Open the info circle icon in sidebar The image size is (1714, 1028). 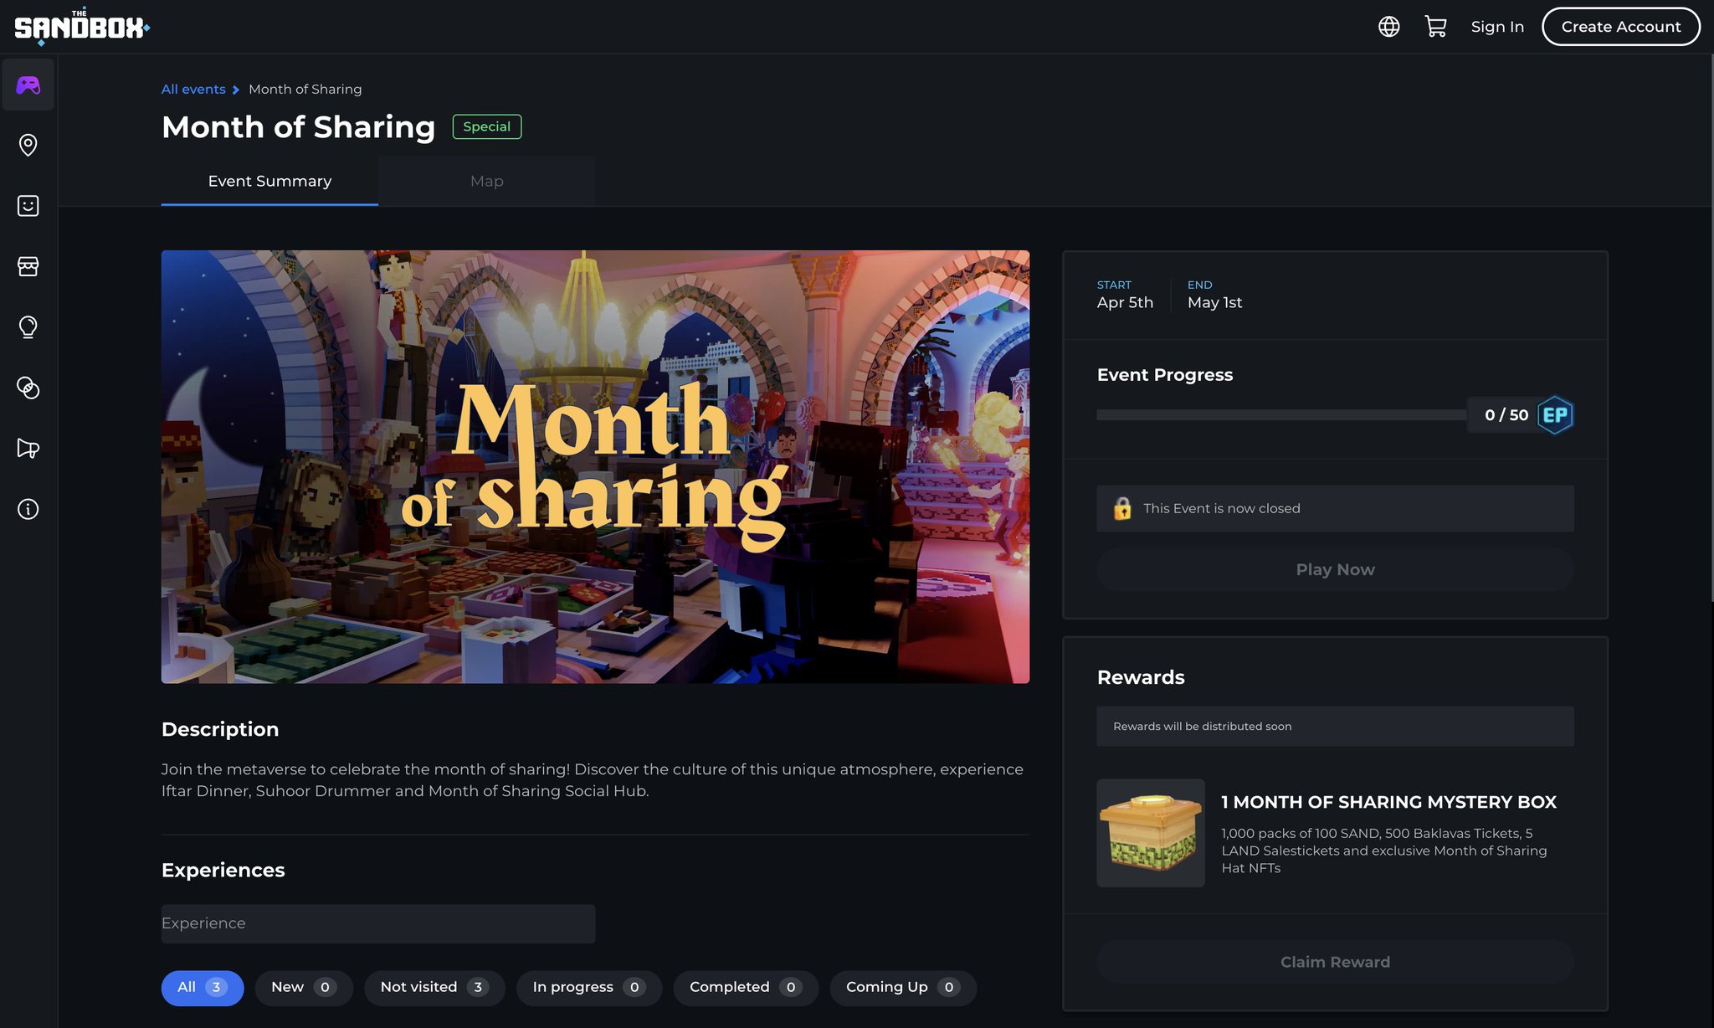[x=28, y=509]
